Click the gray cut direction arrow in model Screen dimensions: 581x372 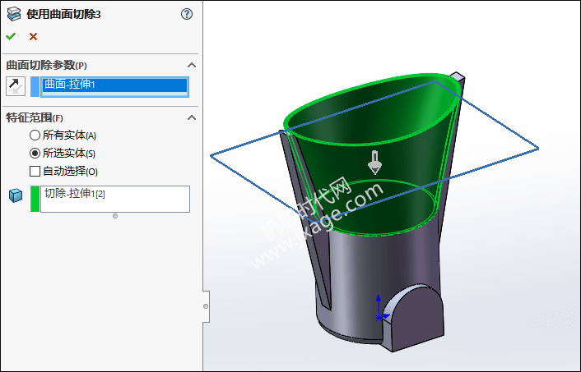(374, 162)
